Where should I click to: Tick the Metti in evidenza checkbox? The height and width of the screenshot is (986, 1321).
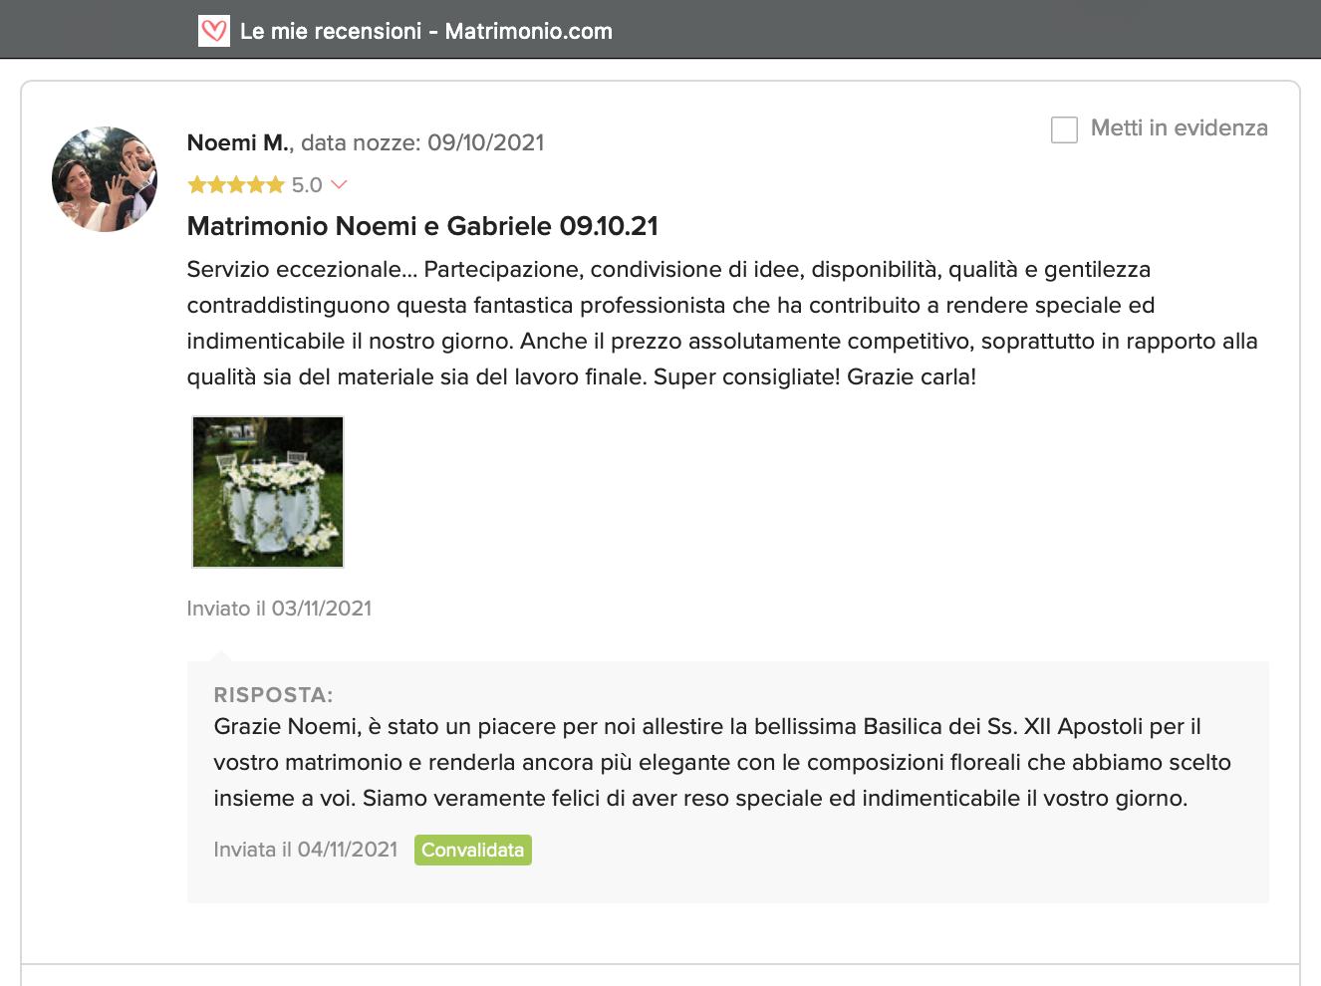tap(1064, 129)
